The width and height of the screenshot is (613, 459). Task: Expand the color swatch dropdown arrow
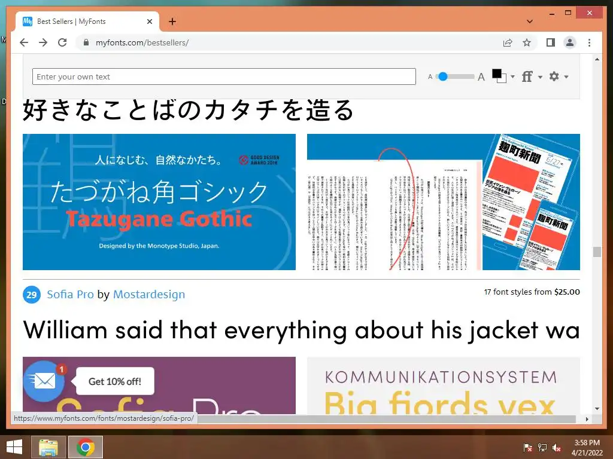512,76
